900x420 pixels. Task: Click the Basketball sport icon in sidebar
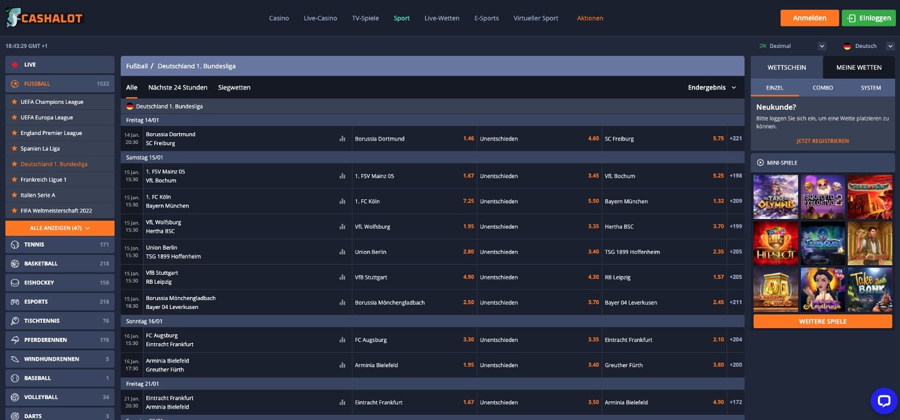click(15, 263)
